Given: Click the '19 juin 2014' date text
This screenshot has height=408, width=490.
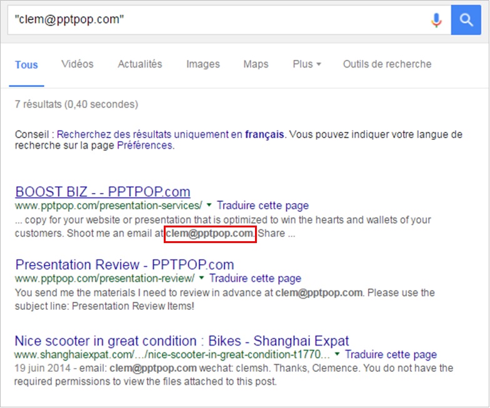Looking at the screenshot, I should coord(42,368).
